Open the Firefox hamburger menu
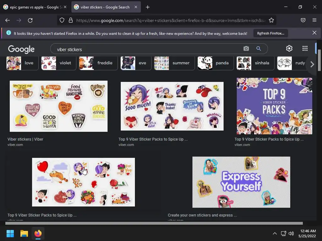The image size is (322, 241). coord(314,20)
